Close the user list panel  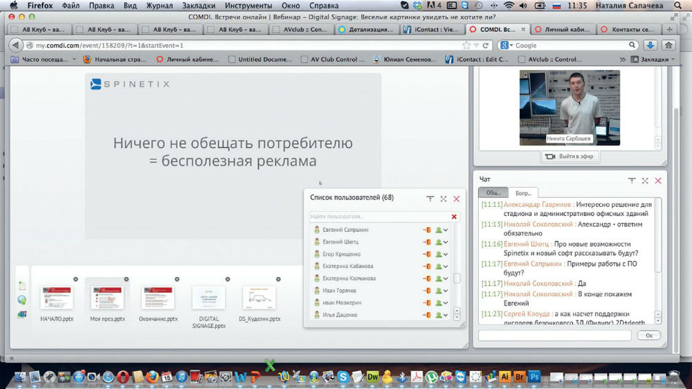tap(456, 199)
